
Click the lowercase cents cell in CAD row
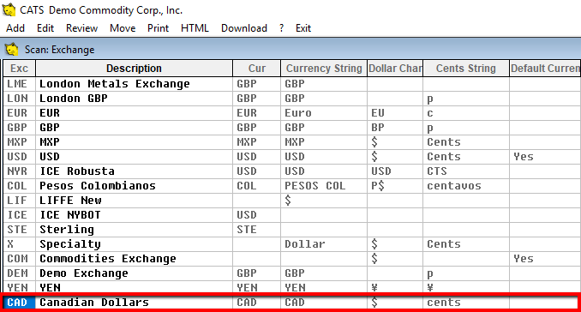point(466,303)
